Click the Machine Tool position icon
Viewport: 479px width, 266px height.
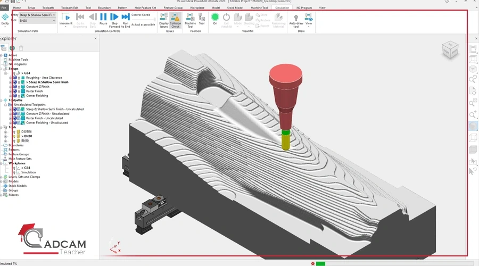tap(191, 20)
